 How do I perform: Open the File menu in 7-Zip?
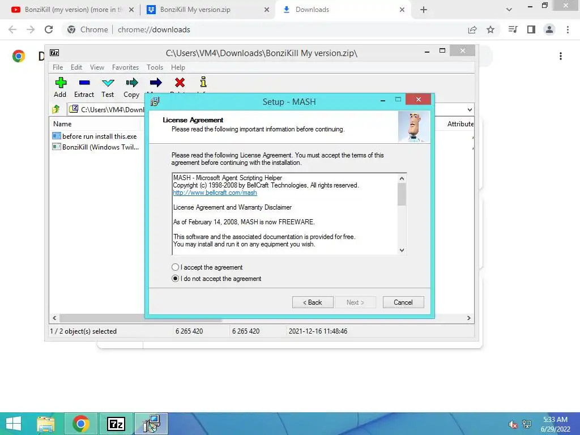(58, 67)
